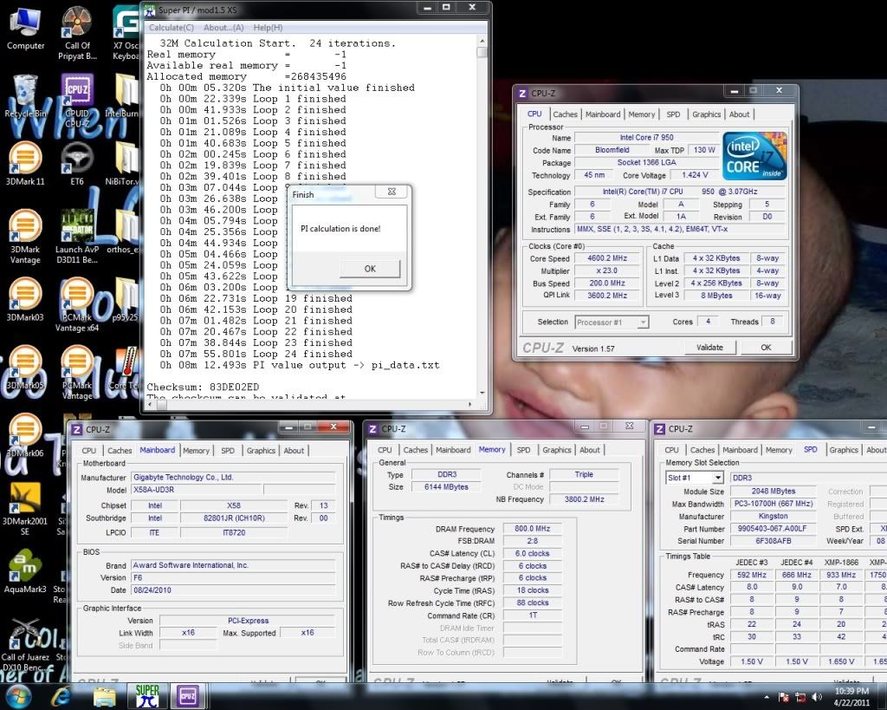Select the Graphics tab in the top-right CPU-Z window
The height and width of the screenshot is (710, 887).
point(707,114)
